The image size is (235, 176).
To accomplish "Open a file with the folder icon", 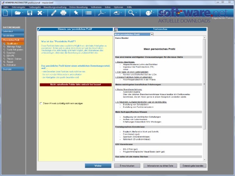I will click(x=18, y=13).
